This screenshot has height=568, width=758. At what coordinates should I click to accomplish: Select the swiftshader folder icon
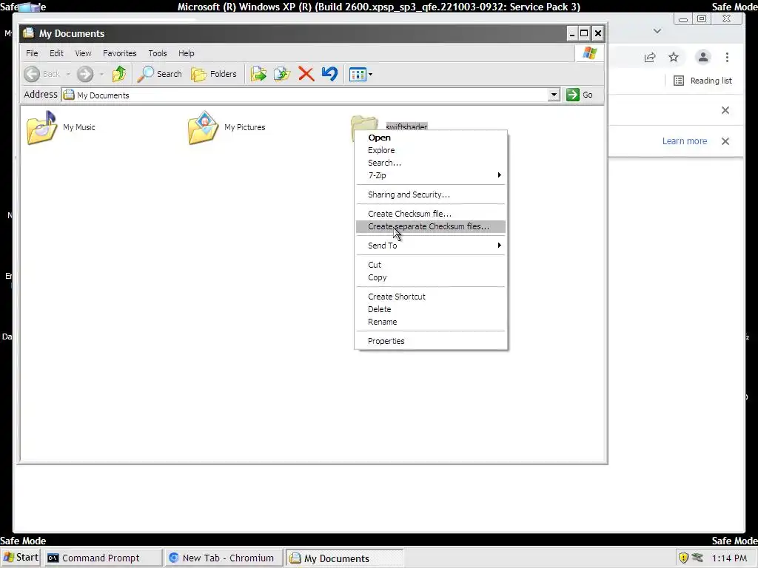pyautogui.click(x=364, y=124)
